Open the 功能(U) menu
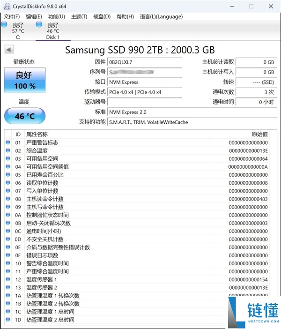This screenshot has width=281, height=329. pos(56,16)
